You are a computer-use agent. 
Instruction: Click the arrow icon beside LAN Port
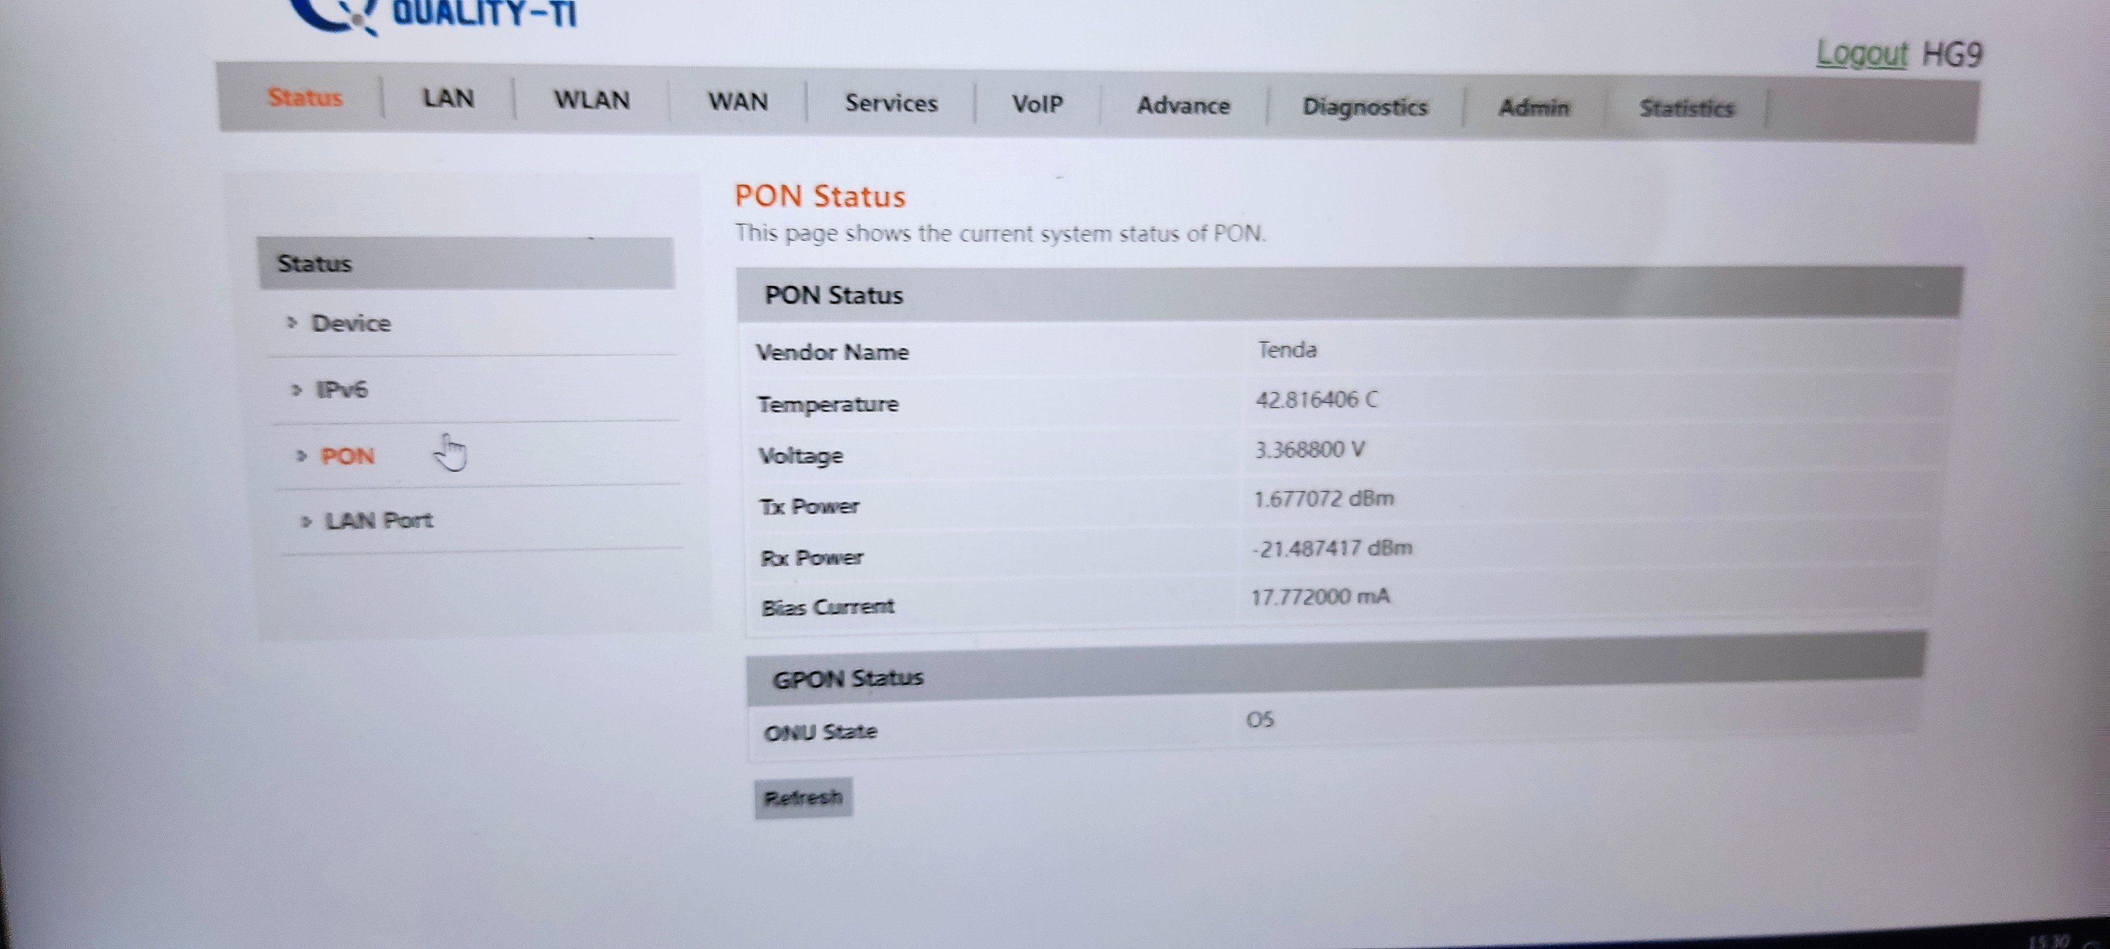tap(306, 521)
